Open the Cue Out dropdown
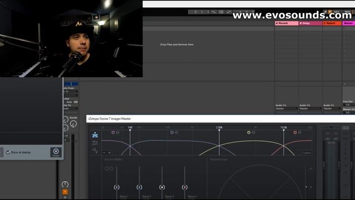This screenshot has width=355, height=200. (349, 105)
